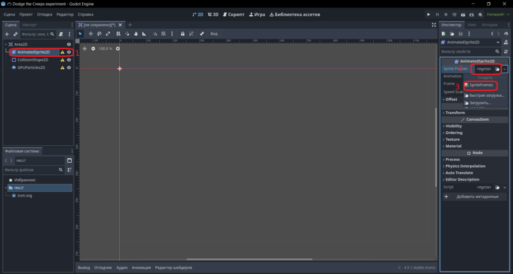Viewport: 513px width, 274px height.
Task: Pause the running project
Action: 437,15
